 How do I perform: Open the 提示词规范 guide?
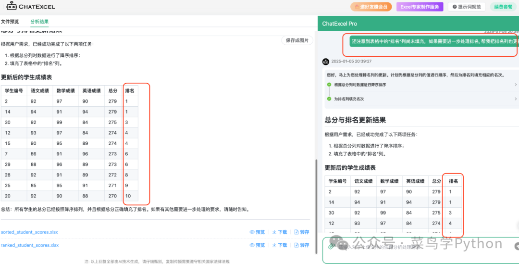click(x=467, y=7)
